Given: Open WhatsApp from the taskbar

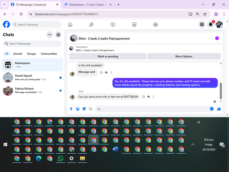Looking at the screenshot, I should [x=60, y=158].
